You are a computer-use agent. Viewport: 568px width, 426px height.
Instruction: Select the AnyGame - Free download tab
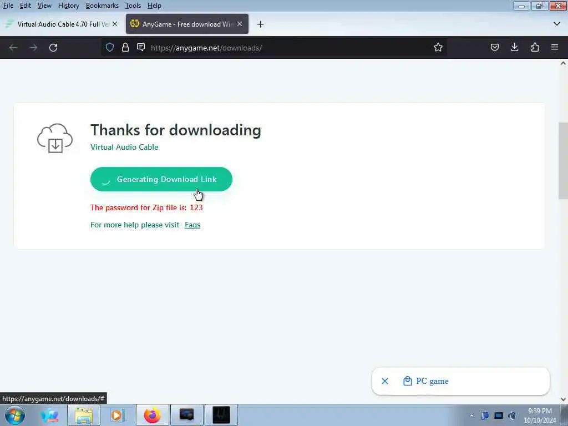point(187,24)
